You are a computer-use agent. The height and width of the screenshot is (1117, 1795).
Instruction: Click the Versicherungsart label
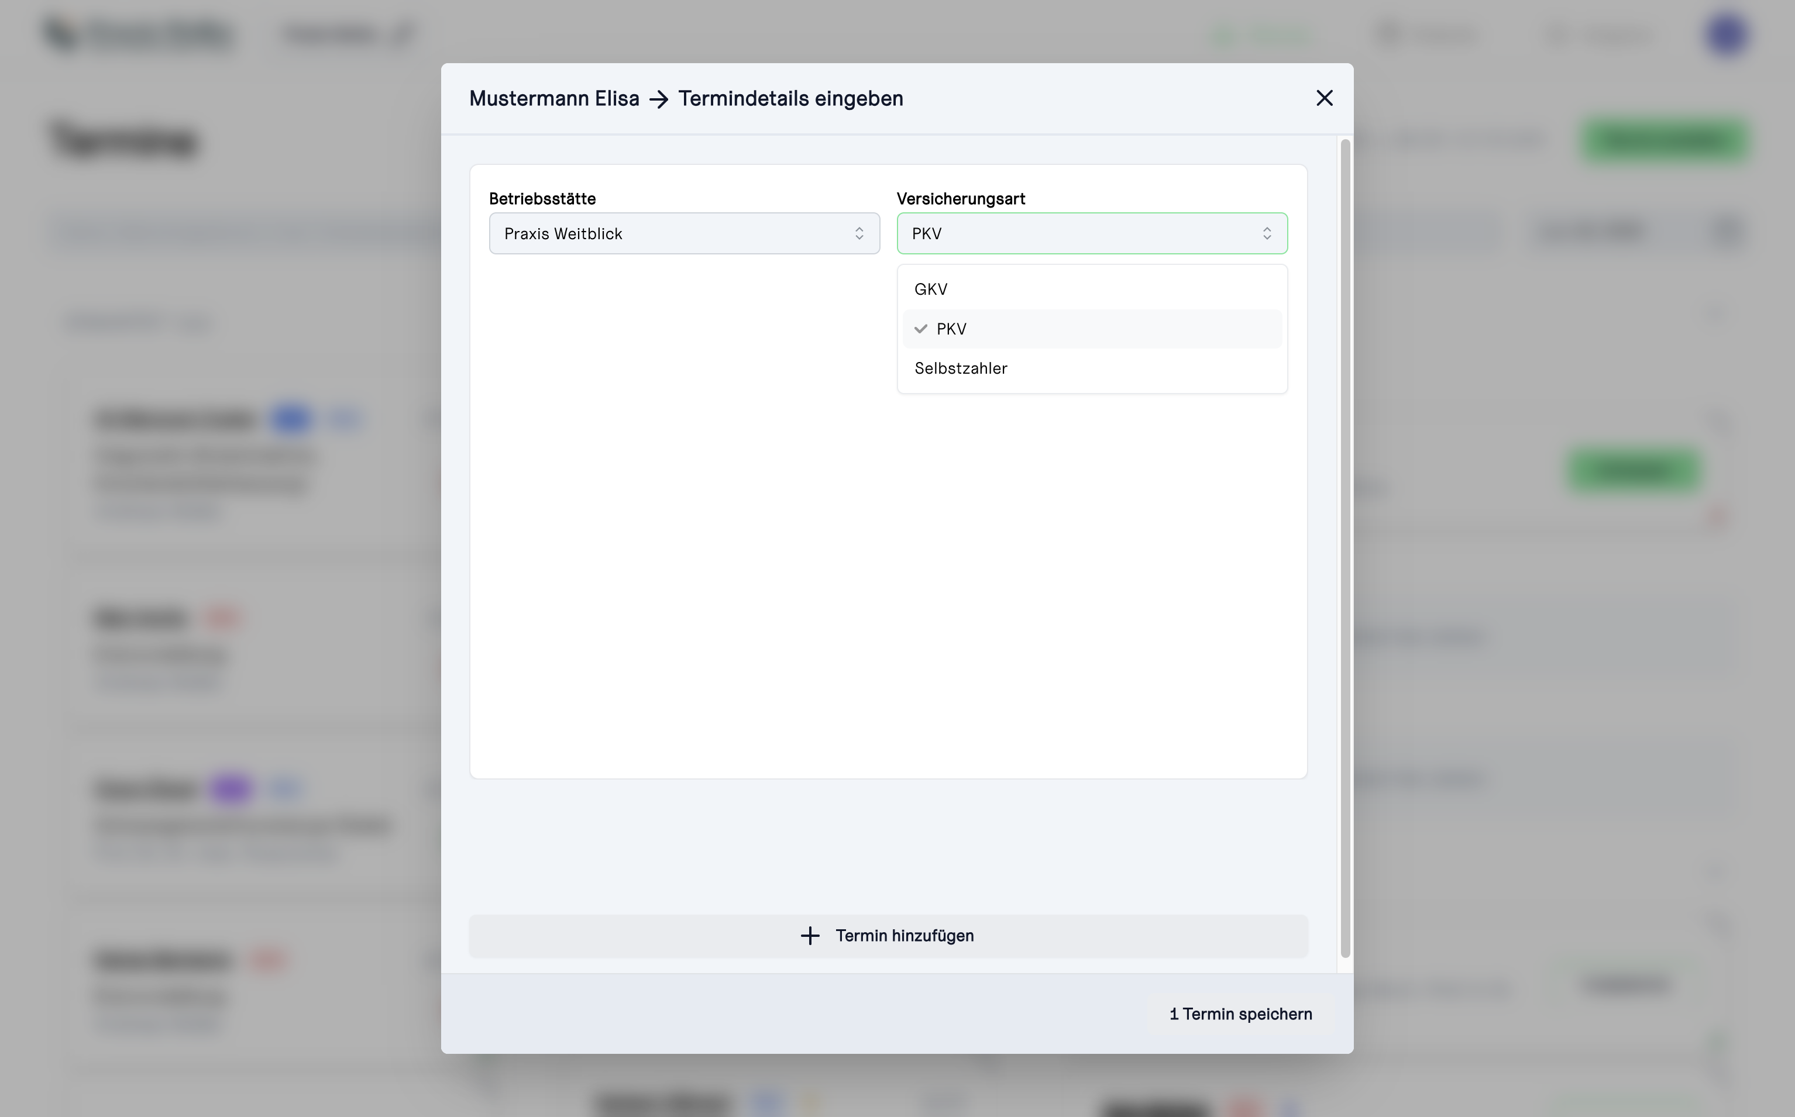point(961,199)
